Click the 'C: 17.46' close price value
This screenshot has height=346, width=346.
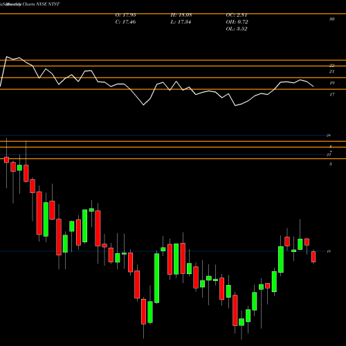point(125,22)
